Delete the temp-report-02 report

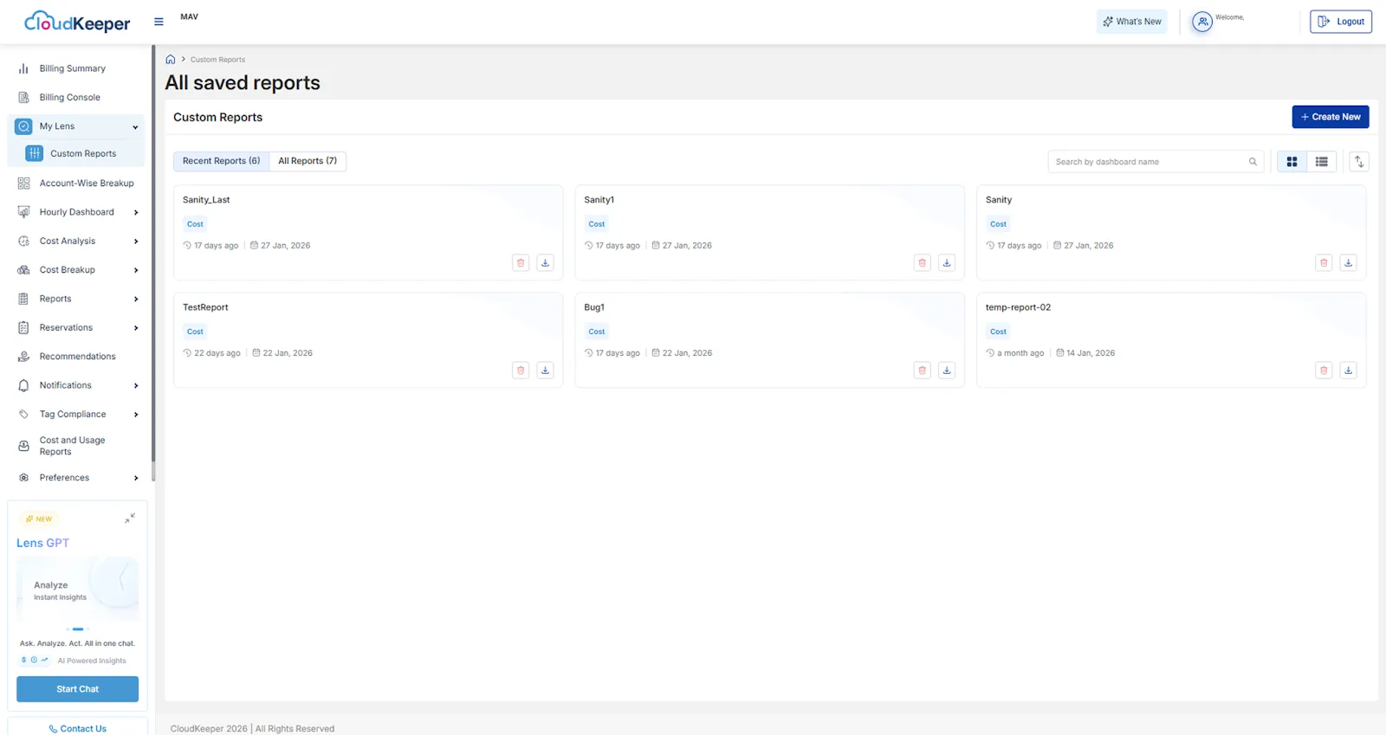tap(1324, 371)
